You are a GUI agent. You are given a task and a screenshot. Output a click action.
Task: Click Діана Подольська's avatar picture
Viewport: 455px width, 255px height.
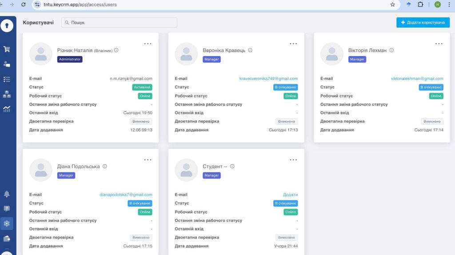[41, 170]
